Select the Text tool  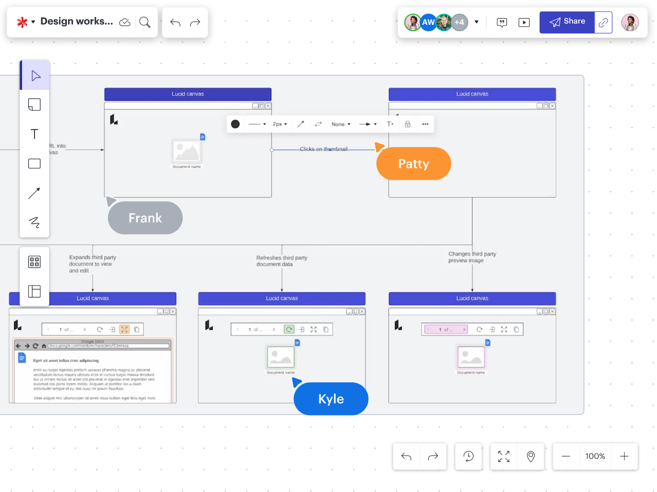pyautogui.click(x=35, y=134)
